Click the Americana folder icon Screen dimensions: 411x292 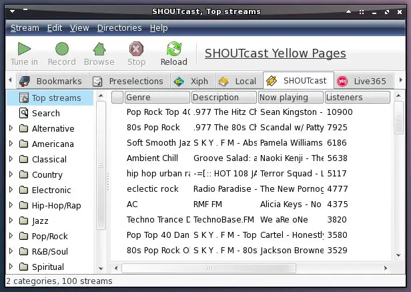[x=24, y=144]
